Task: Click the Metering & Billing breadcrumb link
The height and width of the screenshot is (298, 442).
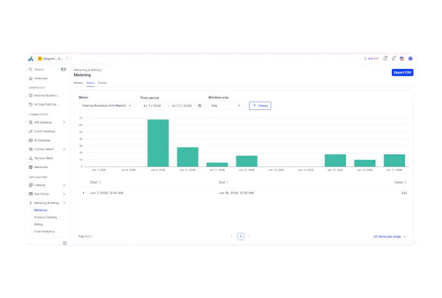Action: pos(87,70)
